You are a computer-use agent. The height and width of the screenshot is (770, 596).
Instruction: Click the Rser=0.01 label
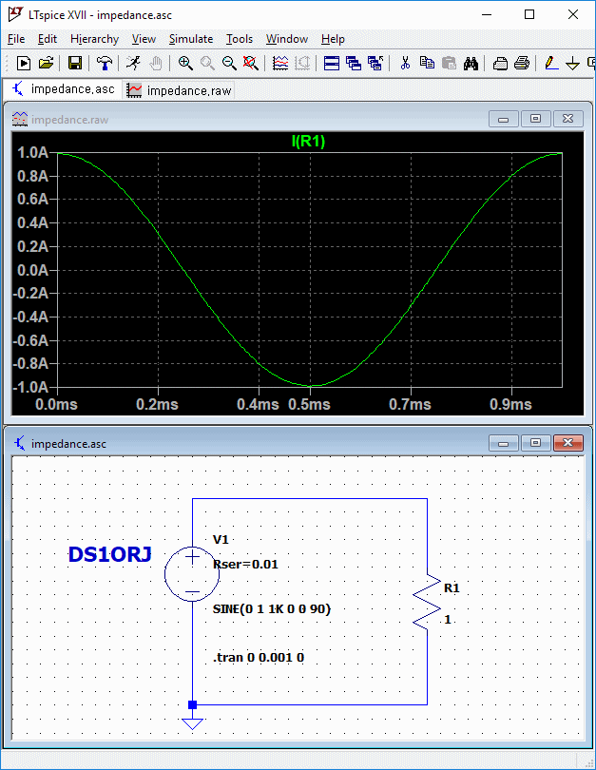(245, 565)
